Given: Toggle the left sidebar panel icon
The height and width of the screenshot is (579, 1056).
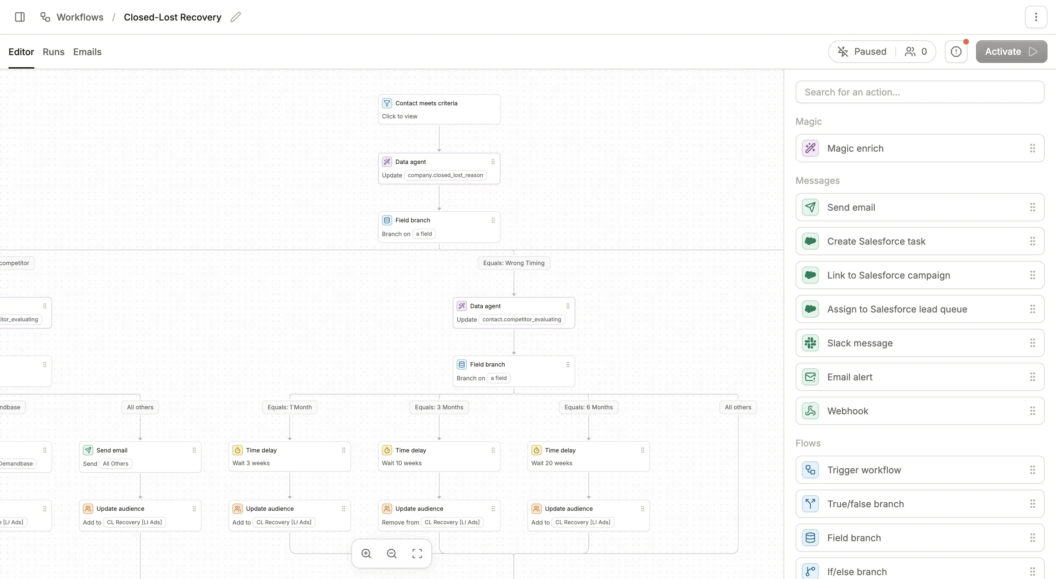Looking at the screenshot, I should [x=20, y=17].
